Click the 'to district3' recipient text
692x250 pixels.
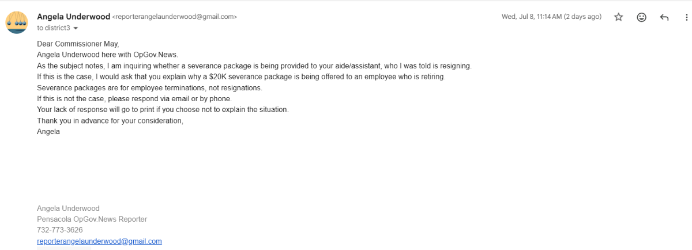point(54,28)
